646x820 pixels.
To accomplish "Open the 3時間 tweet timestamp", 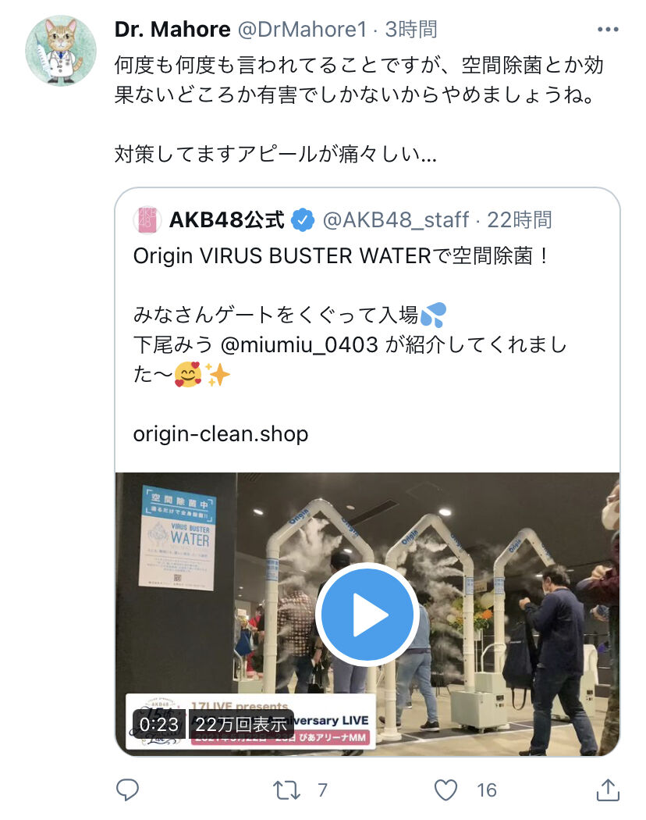I will (x=411, y=30).
